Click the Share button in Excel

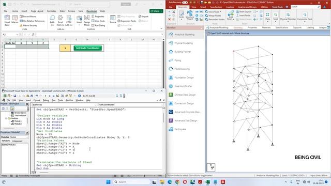(156, 11)
